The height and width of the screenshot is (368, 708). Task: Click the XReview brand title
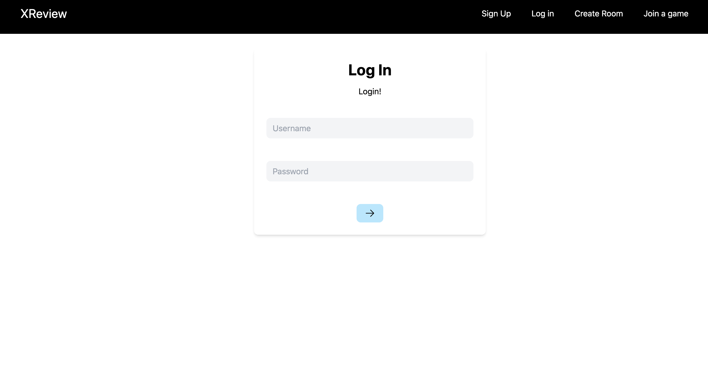point(43,14)
